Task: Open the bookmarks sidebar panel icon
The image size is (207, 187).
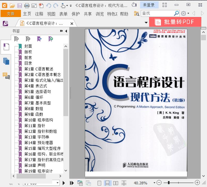Action: point(6,47)
